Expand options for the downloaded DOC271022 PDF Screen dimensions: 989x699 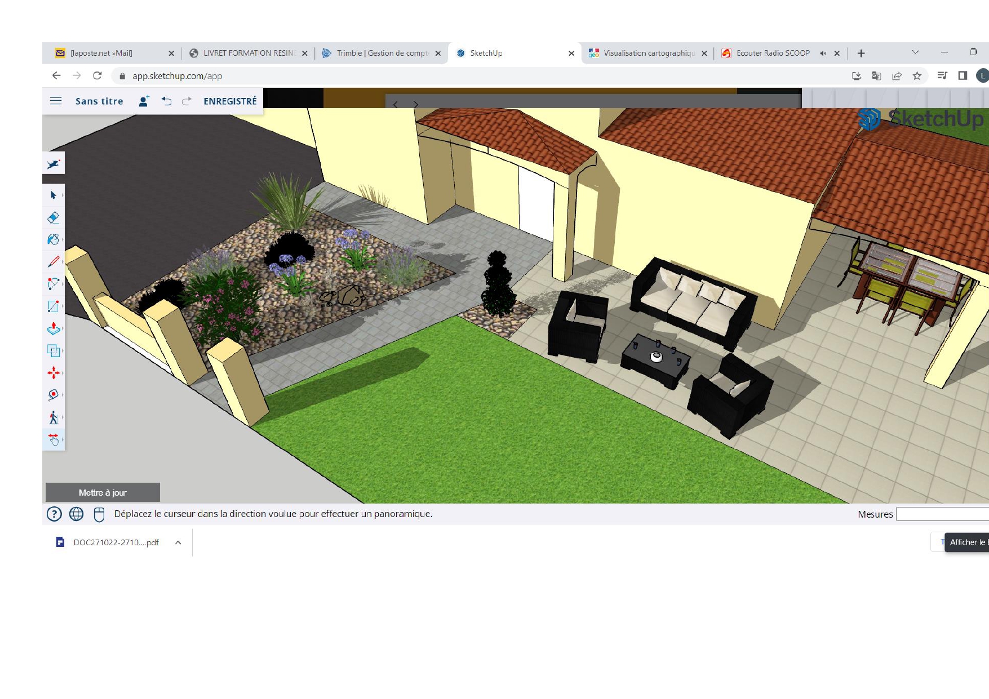click(x=178, y=542)
